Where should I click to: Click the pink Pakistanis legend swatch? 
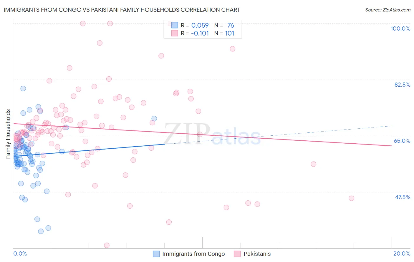pos(237,254)
